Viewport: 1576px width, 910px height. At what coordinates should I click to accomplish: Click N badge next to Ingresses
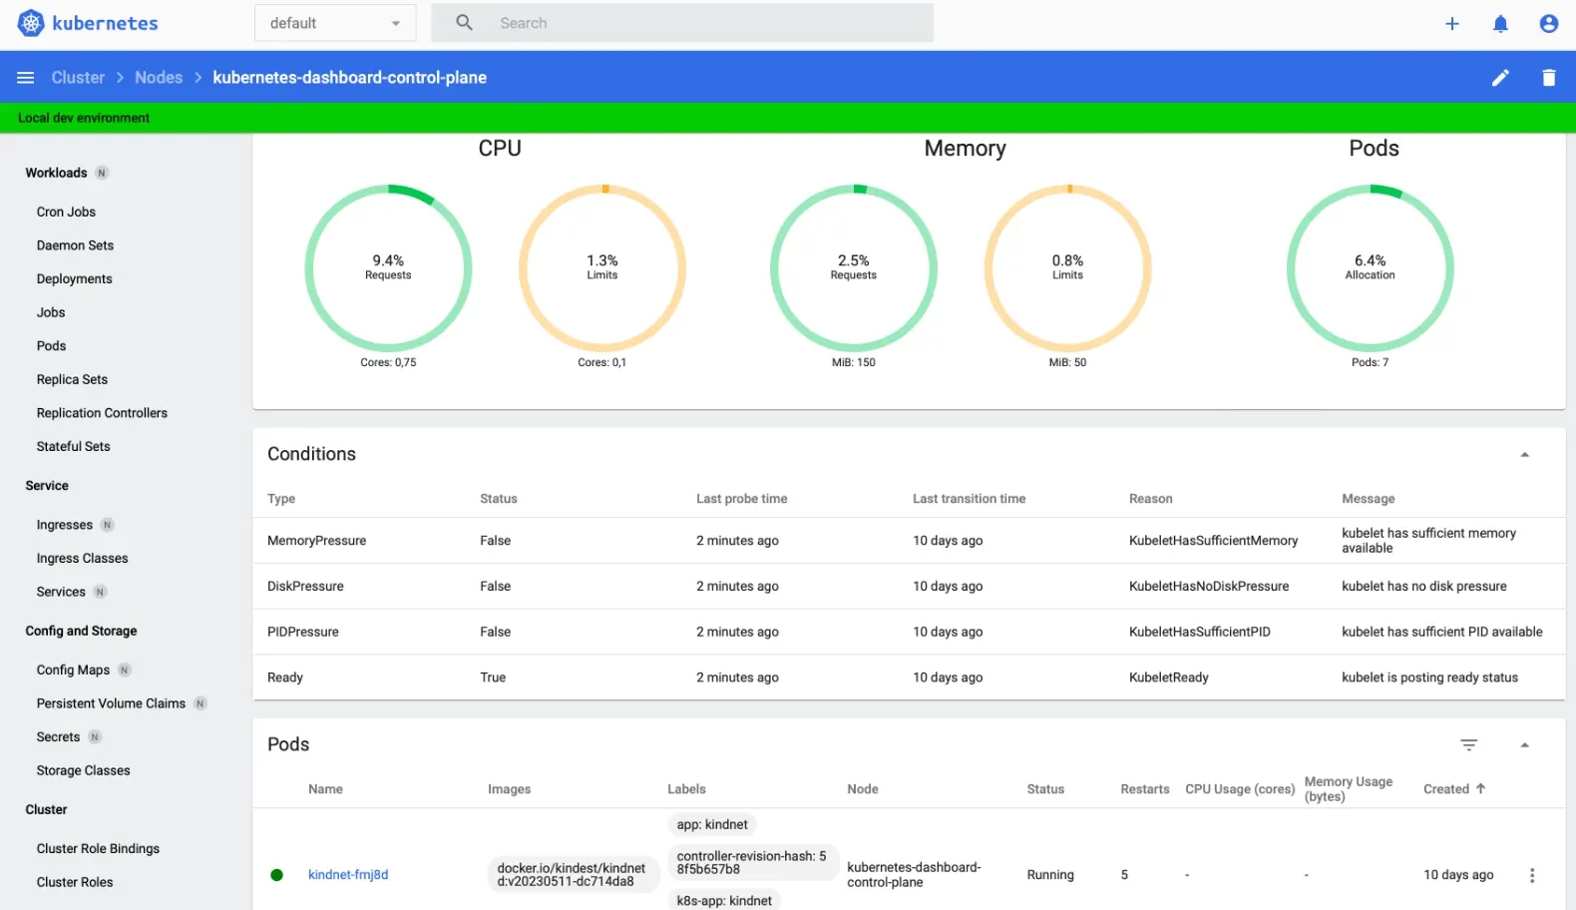pyautogui.click(x=107, y=525)
